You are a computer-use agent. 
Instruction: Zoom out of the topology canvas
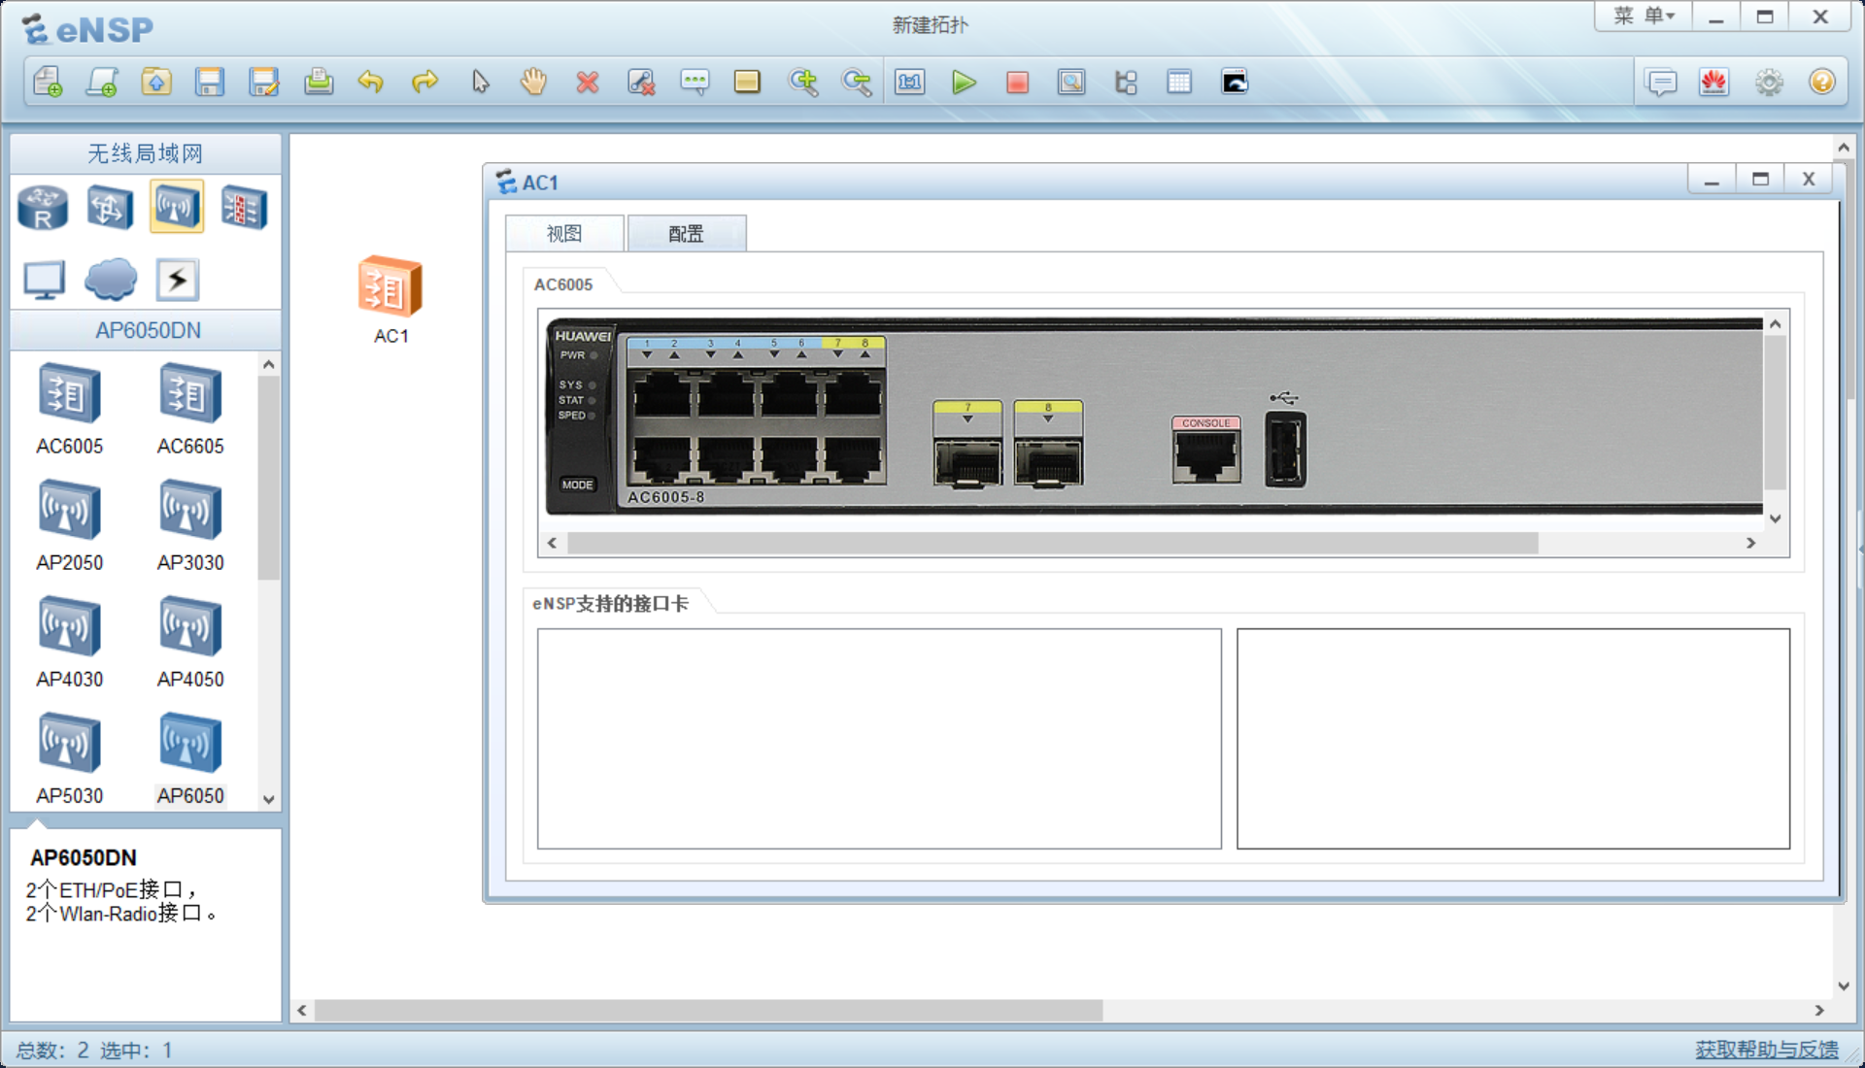(857, 83)
